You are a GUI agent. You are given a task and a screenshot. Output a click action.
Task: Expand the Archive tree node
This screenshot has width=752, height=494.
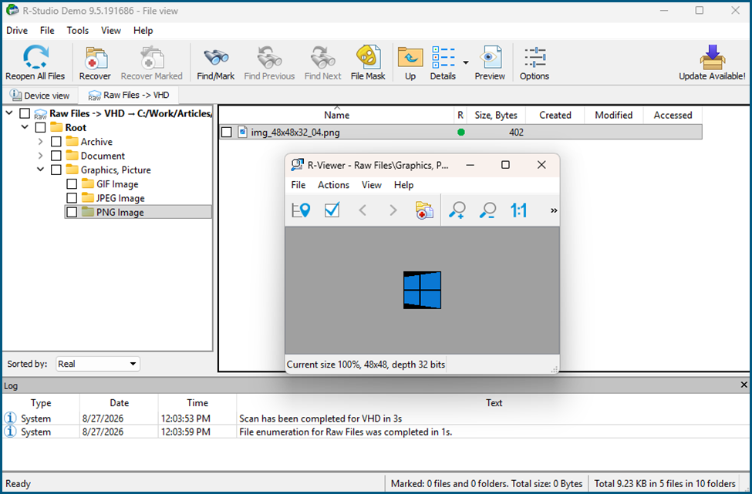tap(41, 142)
